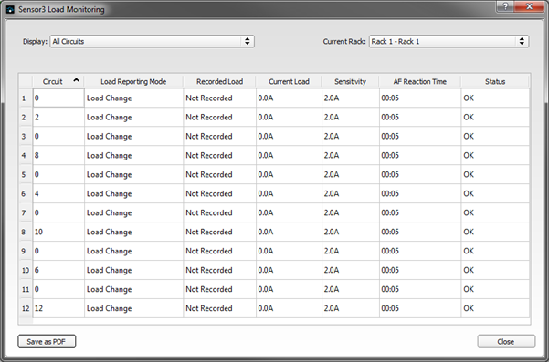Image resolution: width=549 pixels, height=362 pixels.
Task: Select row header 7
Action: (x=26, y=212)
